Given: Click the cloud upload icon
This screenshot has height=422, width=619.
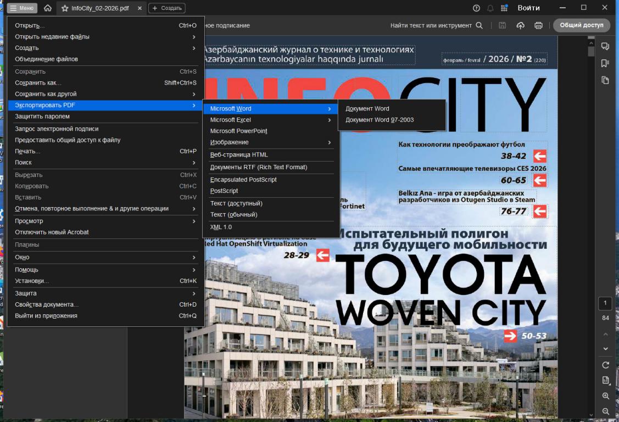Looking at the screenshot, I should coord(520,25).
